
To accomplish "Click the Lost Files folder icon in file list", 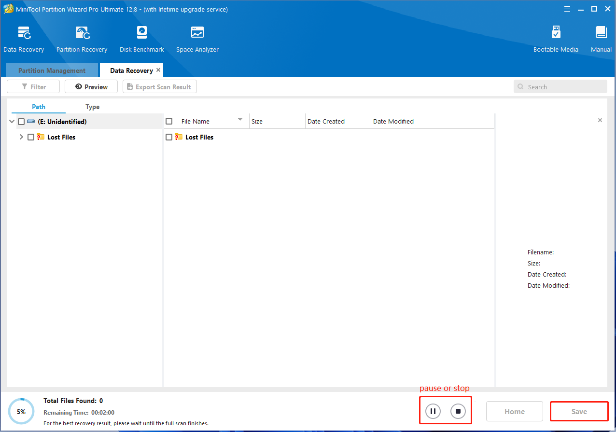I will pos(179,137).
